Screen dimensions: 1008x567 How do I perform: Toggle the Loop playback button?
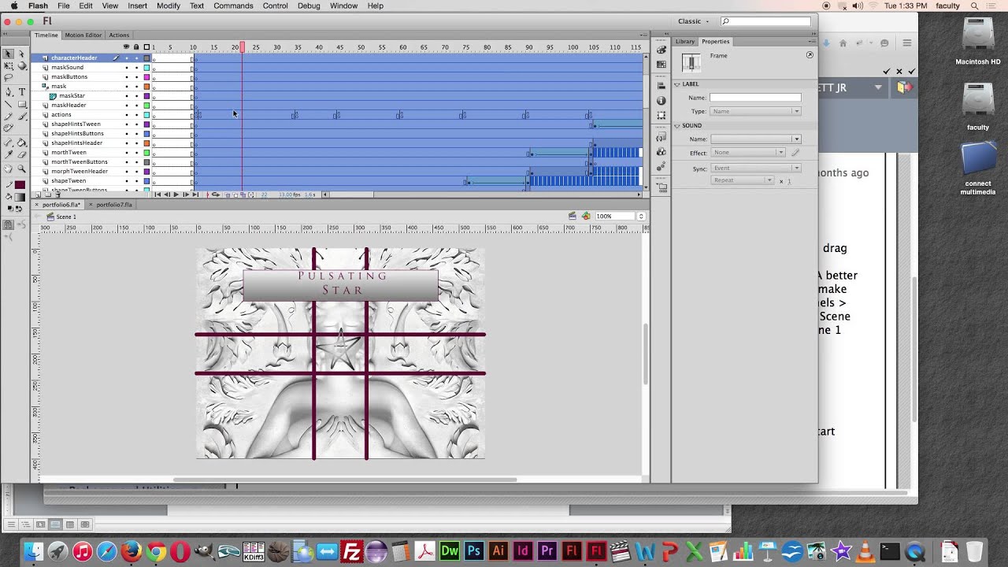[216, 195]
